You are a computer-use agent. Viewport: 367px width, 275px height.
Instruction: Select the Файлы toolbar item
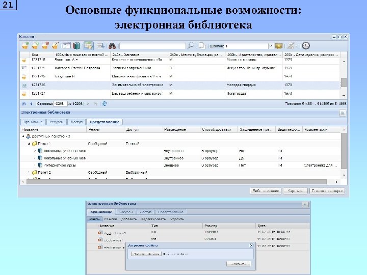click(95, 219)
